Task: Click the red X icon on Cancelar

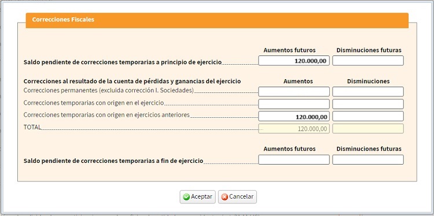Action: point(225,197)
